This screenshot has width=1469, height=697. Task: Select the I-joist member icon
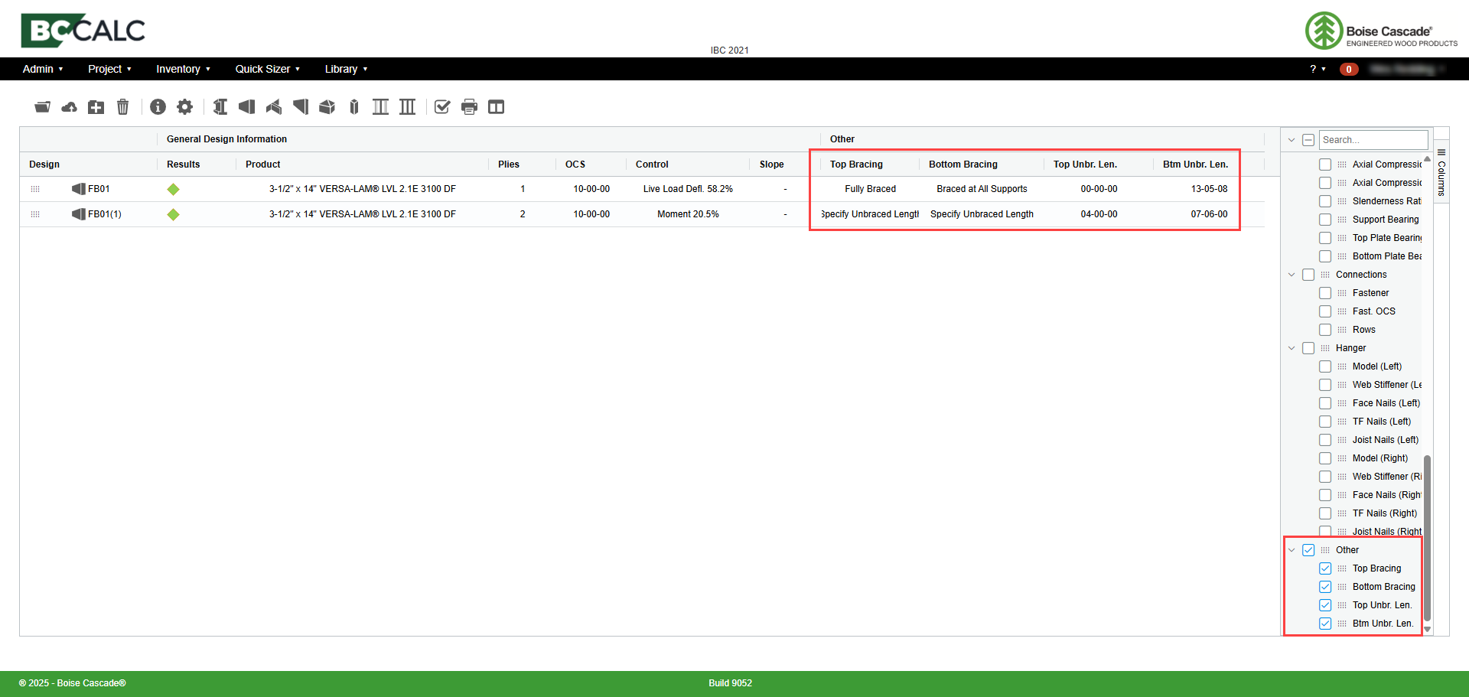[x=220, y=107]
